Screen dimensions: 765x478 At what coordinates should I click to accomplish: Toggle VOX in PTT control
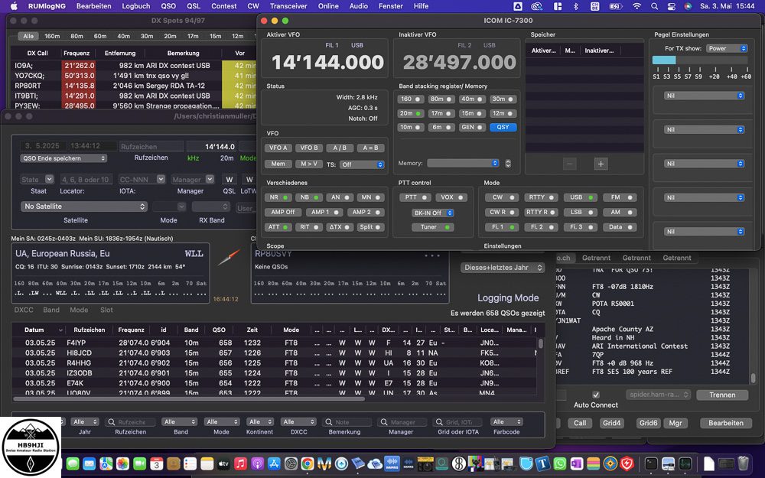click(451, 197)
